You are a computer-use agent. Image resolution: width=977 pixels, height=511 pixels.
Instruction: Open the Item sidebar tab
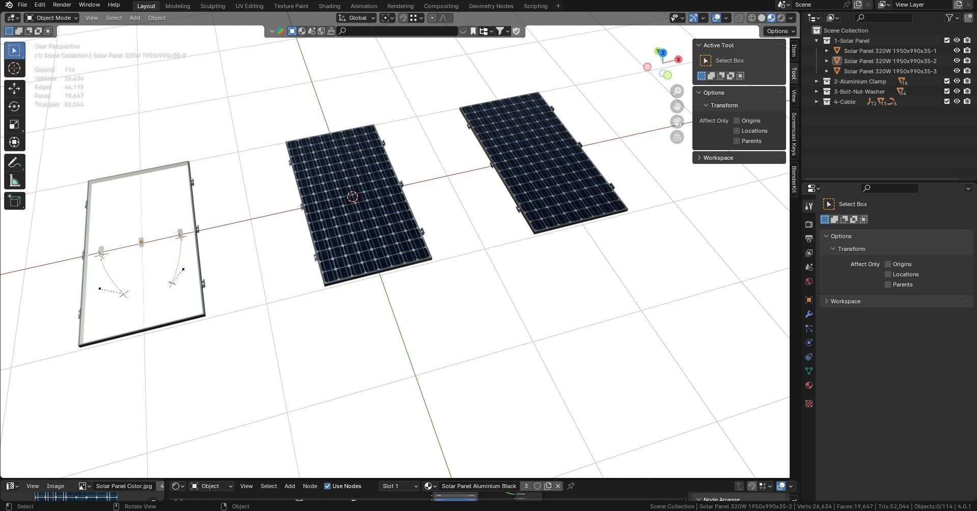click(794, 50)
